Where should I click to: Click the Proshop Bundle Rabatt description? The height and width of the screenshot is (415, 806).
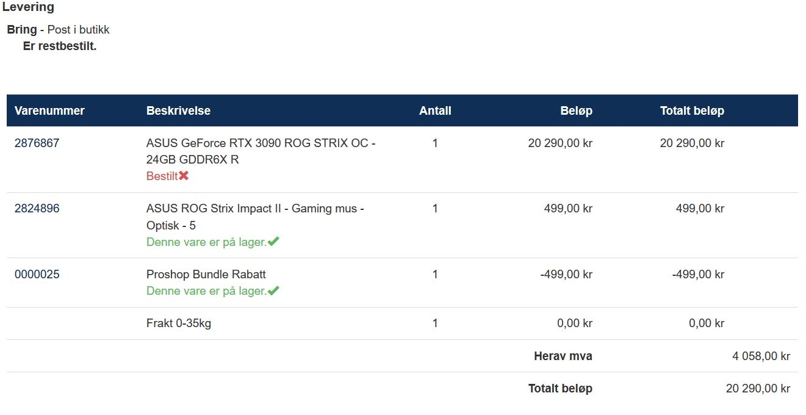click(x=206, y=275)
